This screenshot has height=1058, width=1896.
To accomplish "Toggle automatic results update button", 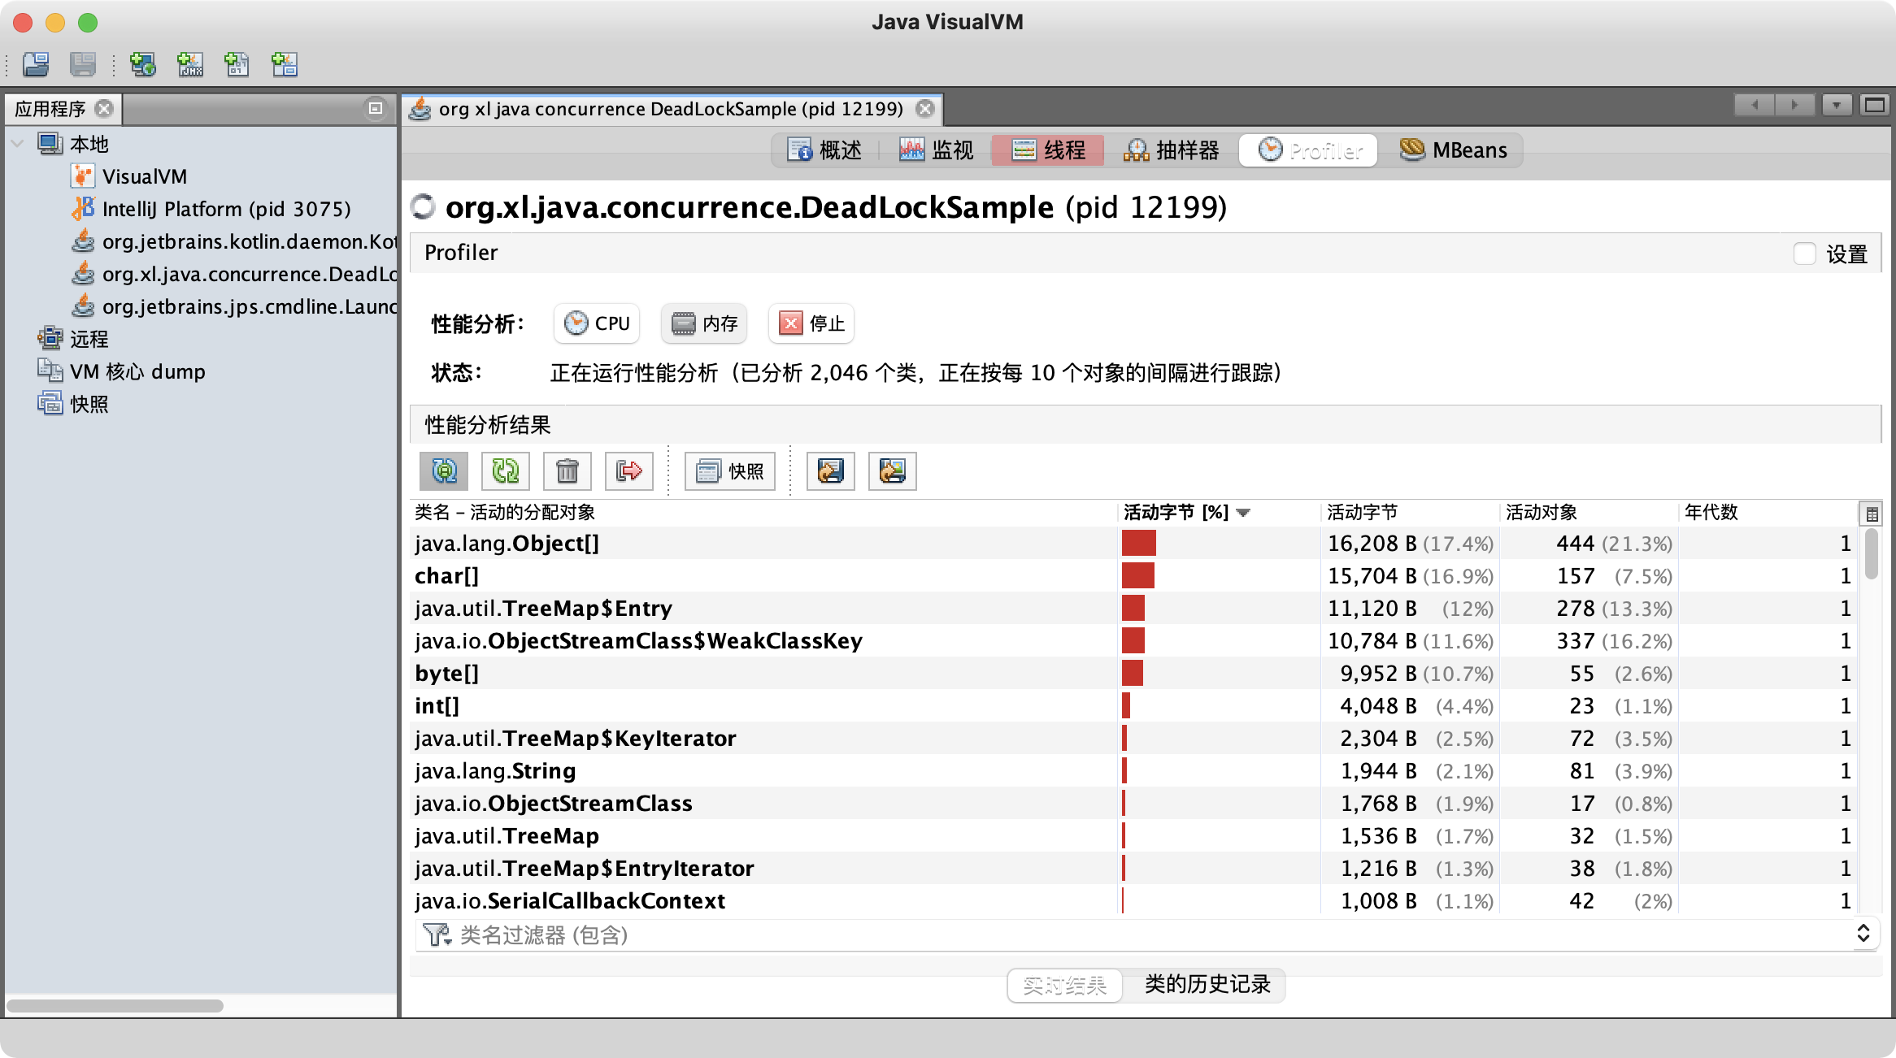I will click(444, 471).
